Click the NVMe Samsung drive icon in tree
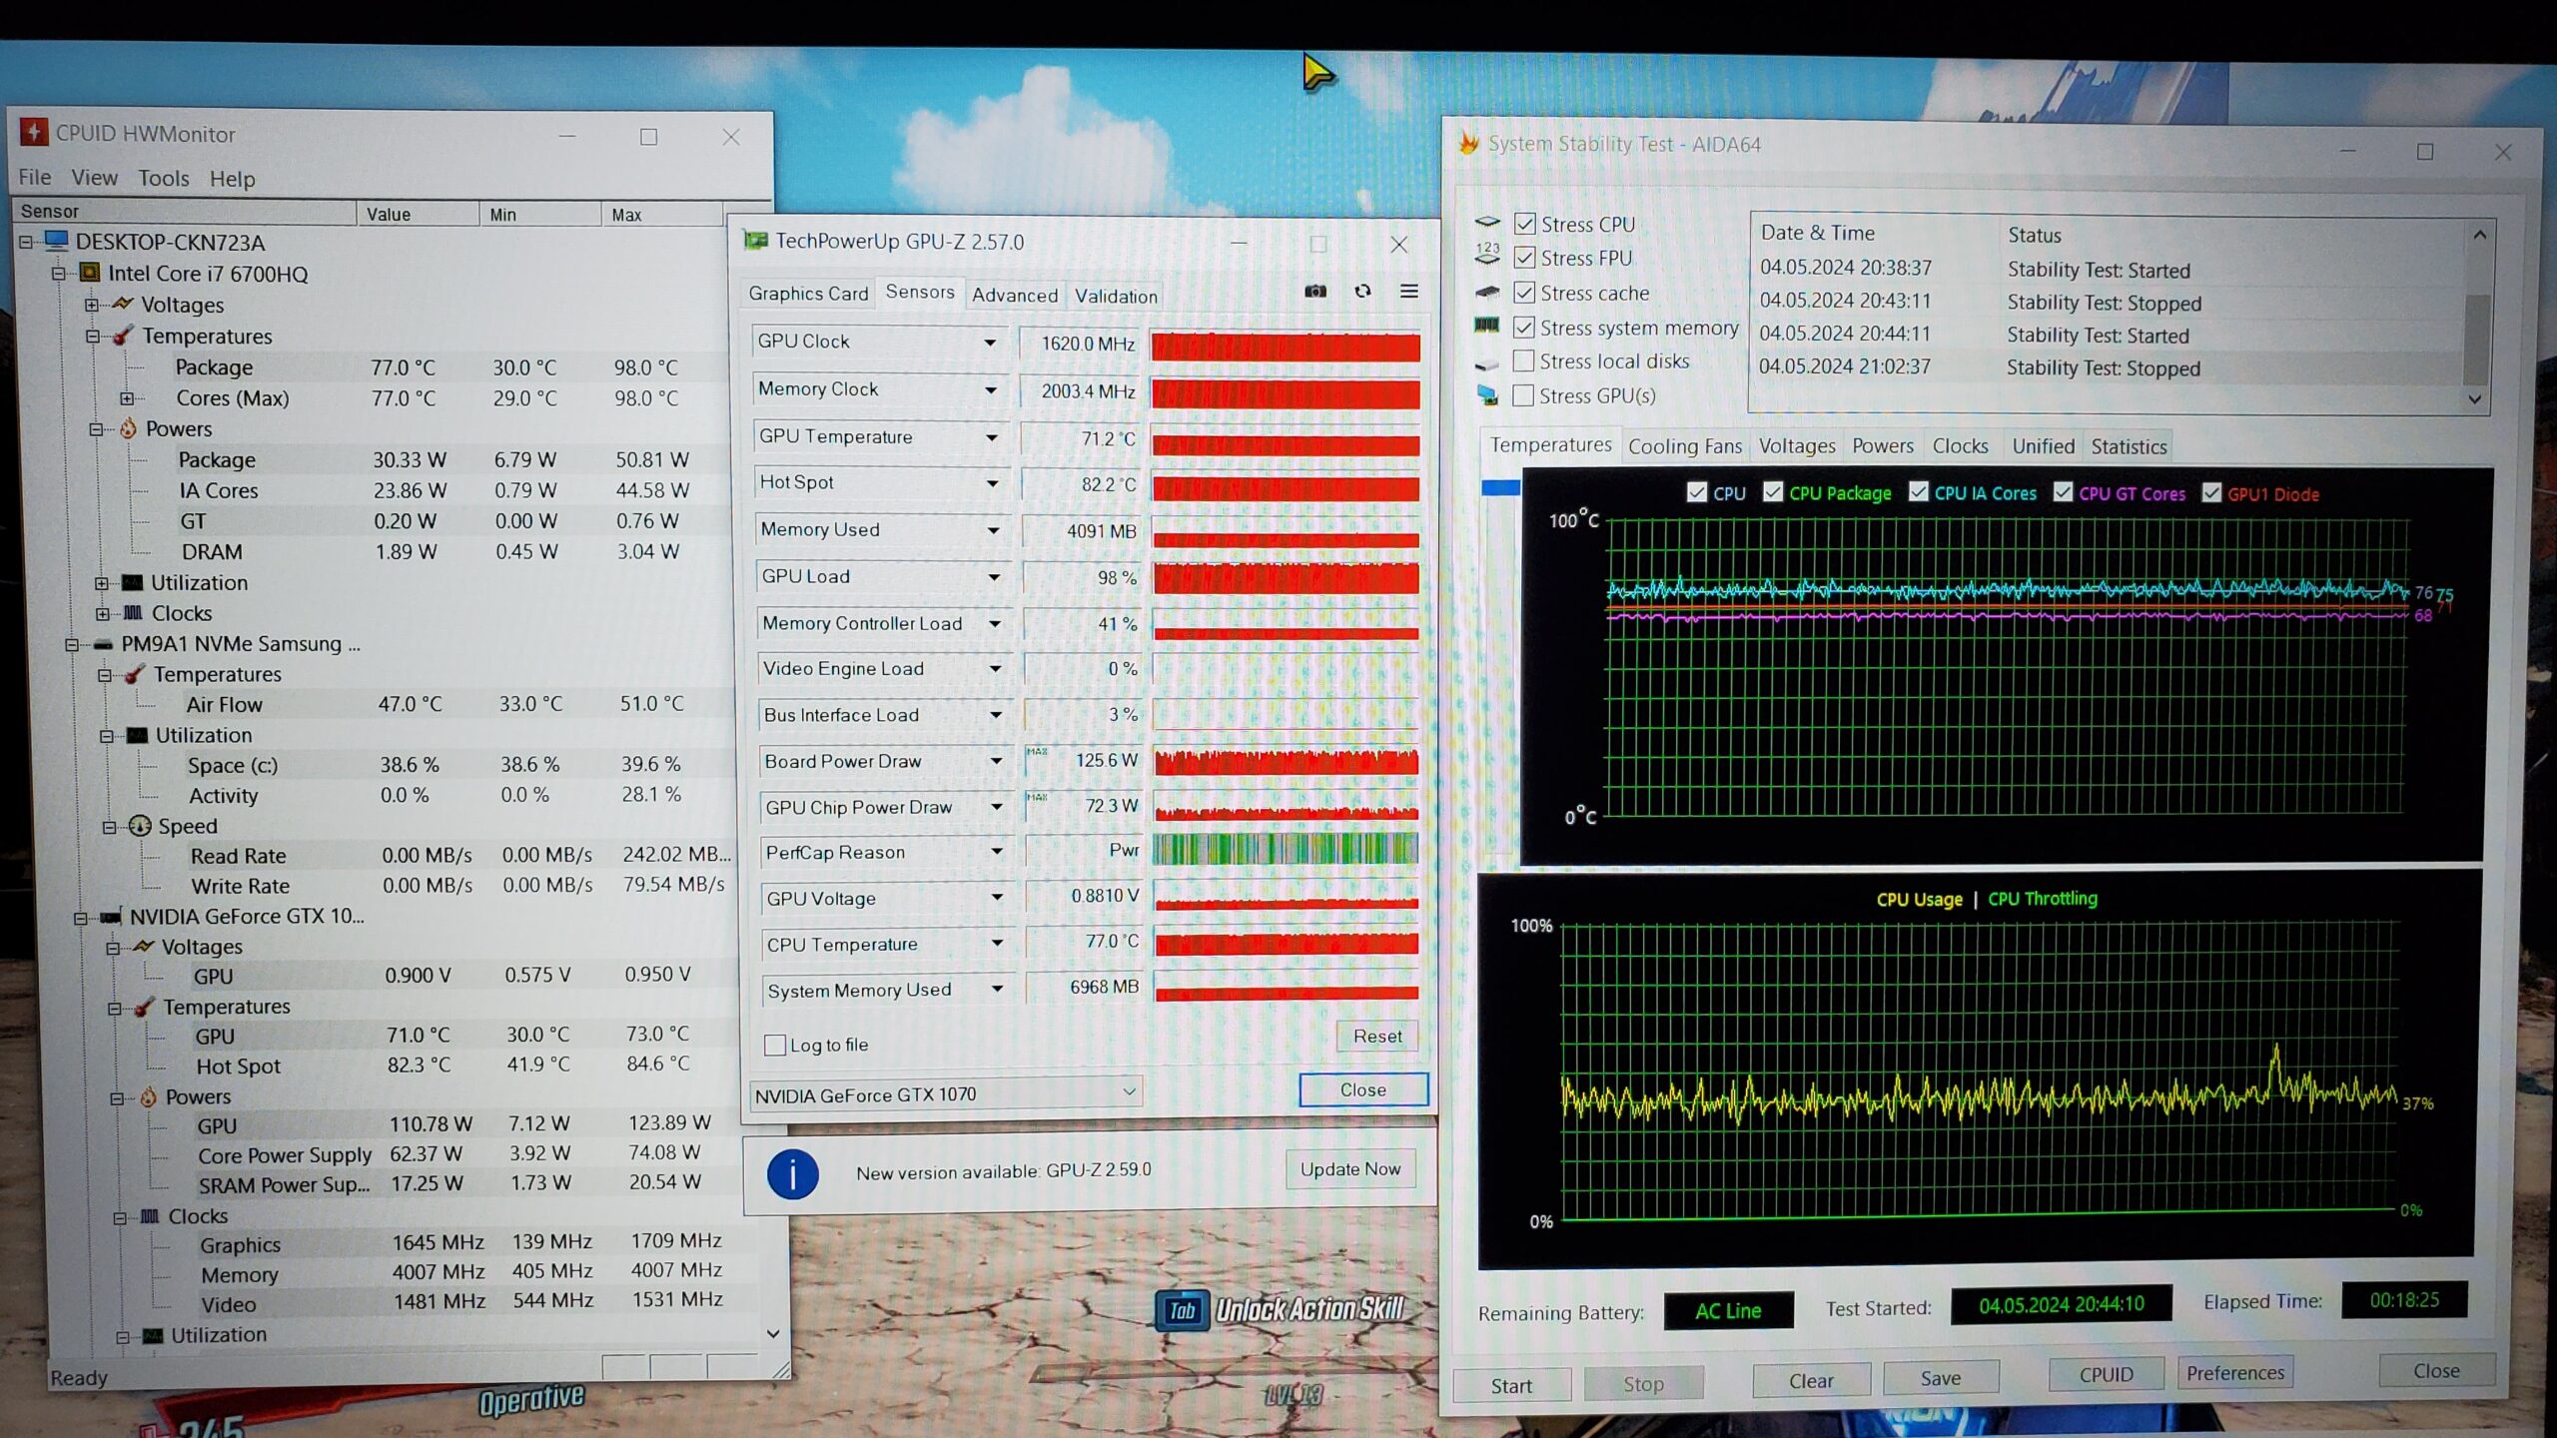Viewport: 2557px width, 1438px height. point(102,644)
